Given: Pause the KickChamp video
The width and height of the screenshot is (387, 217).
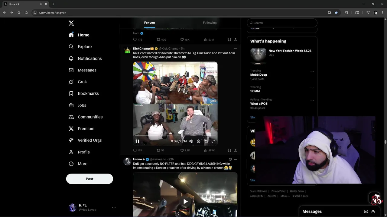Looking at the screenshot, I should [138, 141].
